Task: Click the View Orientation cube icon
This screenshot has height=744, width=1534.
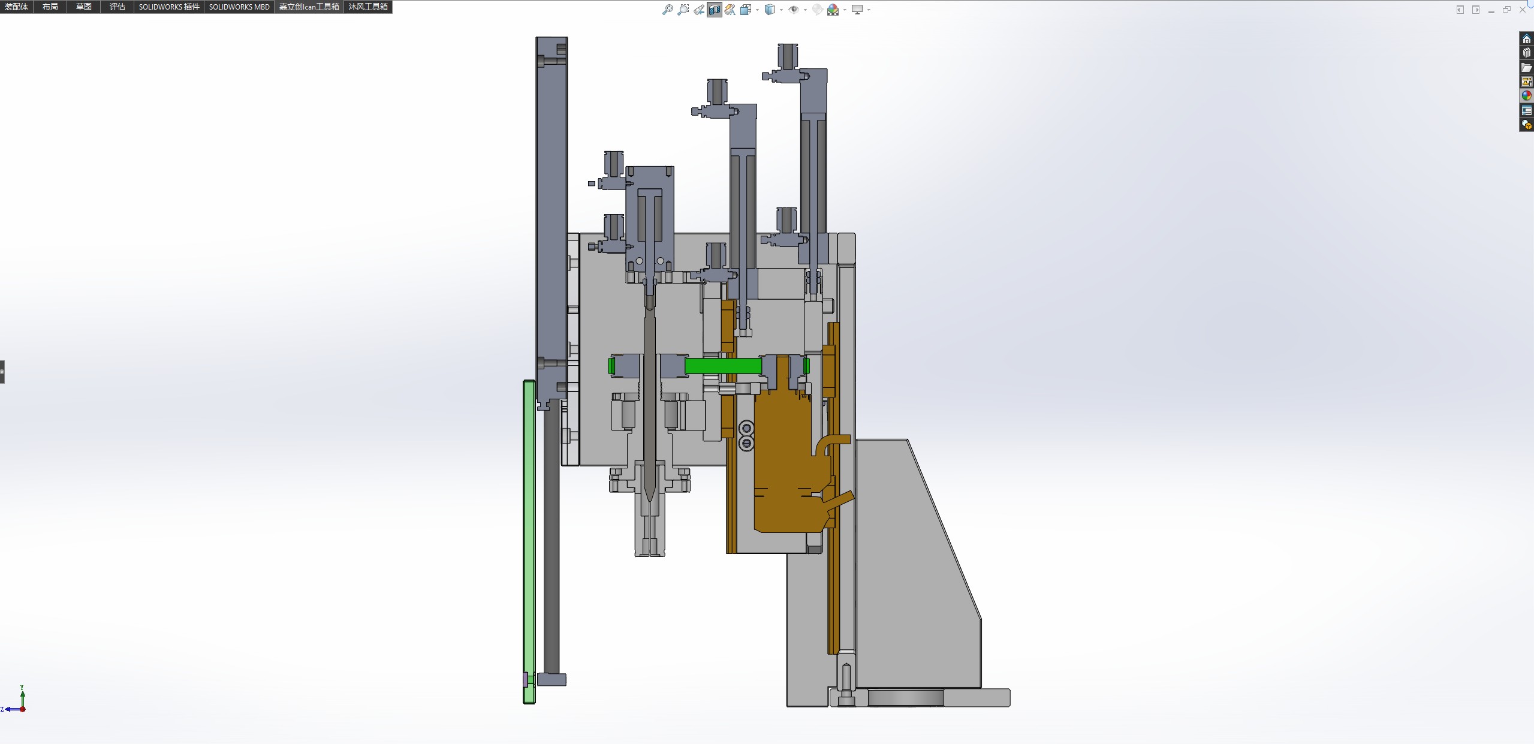Action: click(746, 10)
